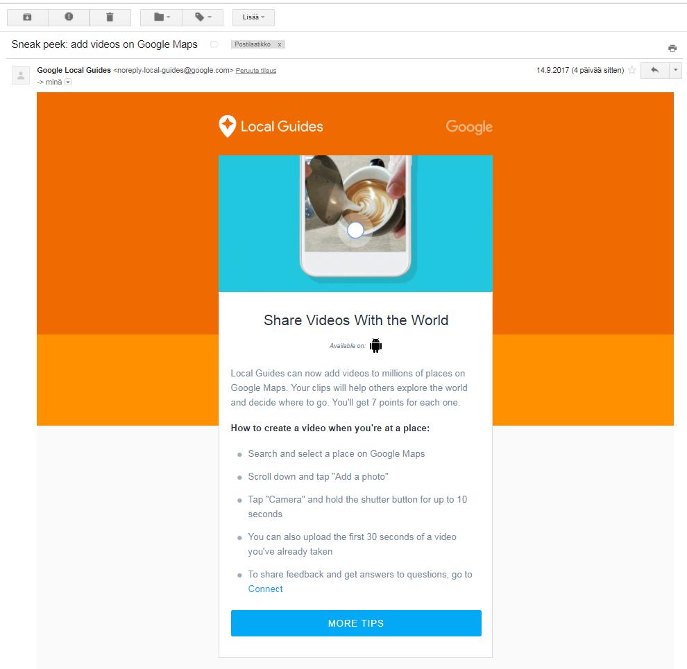Click the latte phone video image
Image resolution: width=687 pixels, height=669 pixels.
click(x=355, y=223)
